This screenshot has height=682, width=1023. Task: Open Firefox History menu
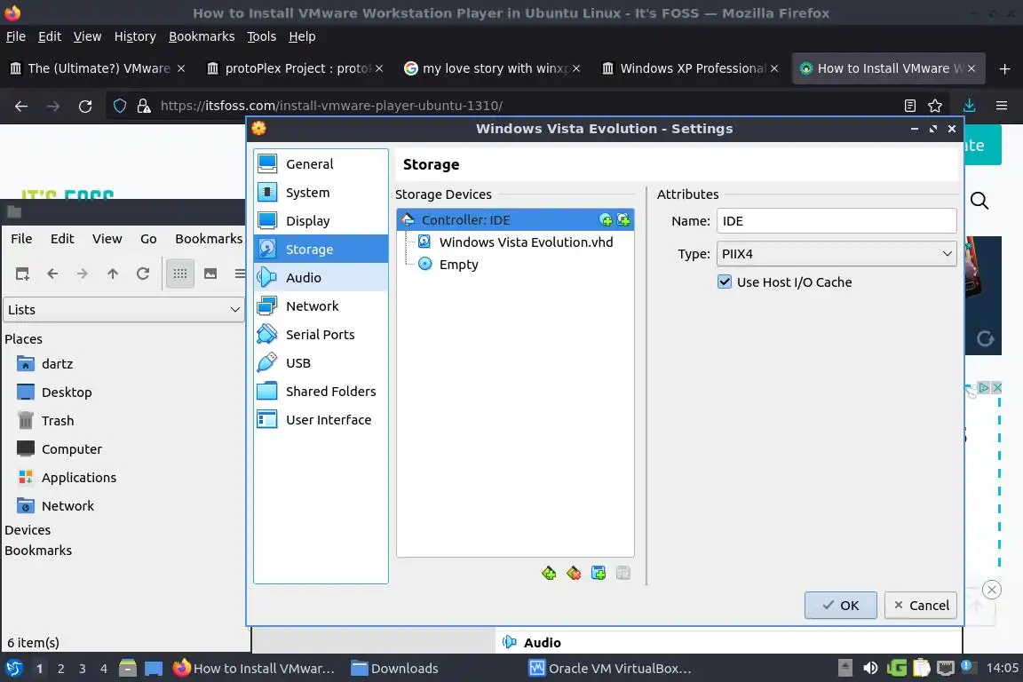point(135,36)
